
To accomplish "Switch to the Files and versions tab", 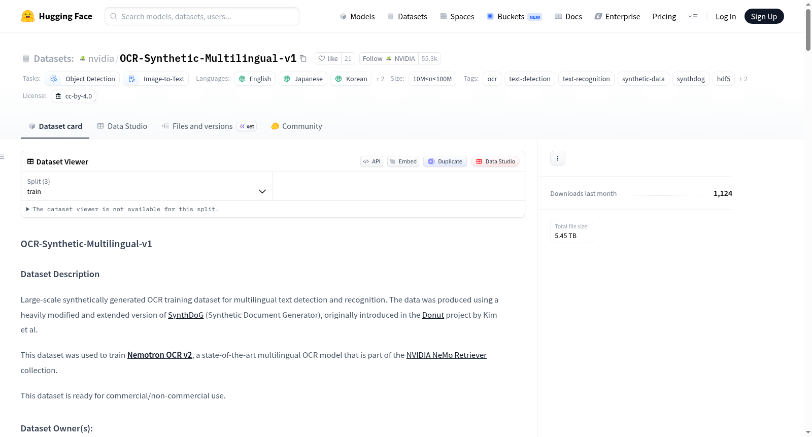I will (209, 126).
